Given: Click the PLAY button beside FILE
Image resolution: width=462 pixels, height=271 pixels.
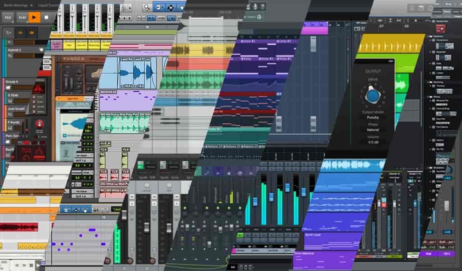Looking at the screenshot, I should pos(23,17).
